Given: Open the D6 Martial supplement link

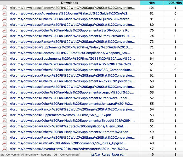Looking at the screenshot, I should point(72,64).
